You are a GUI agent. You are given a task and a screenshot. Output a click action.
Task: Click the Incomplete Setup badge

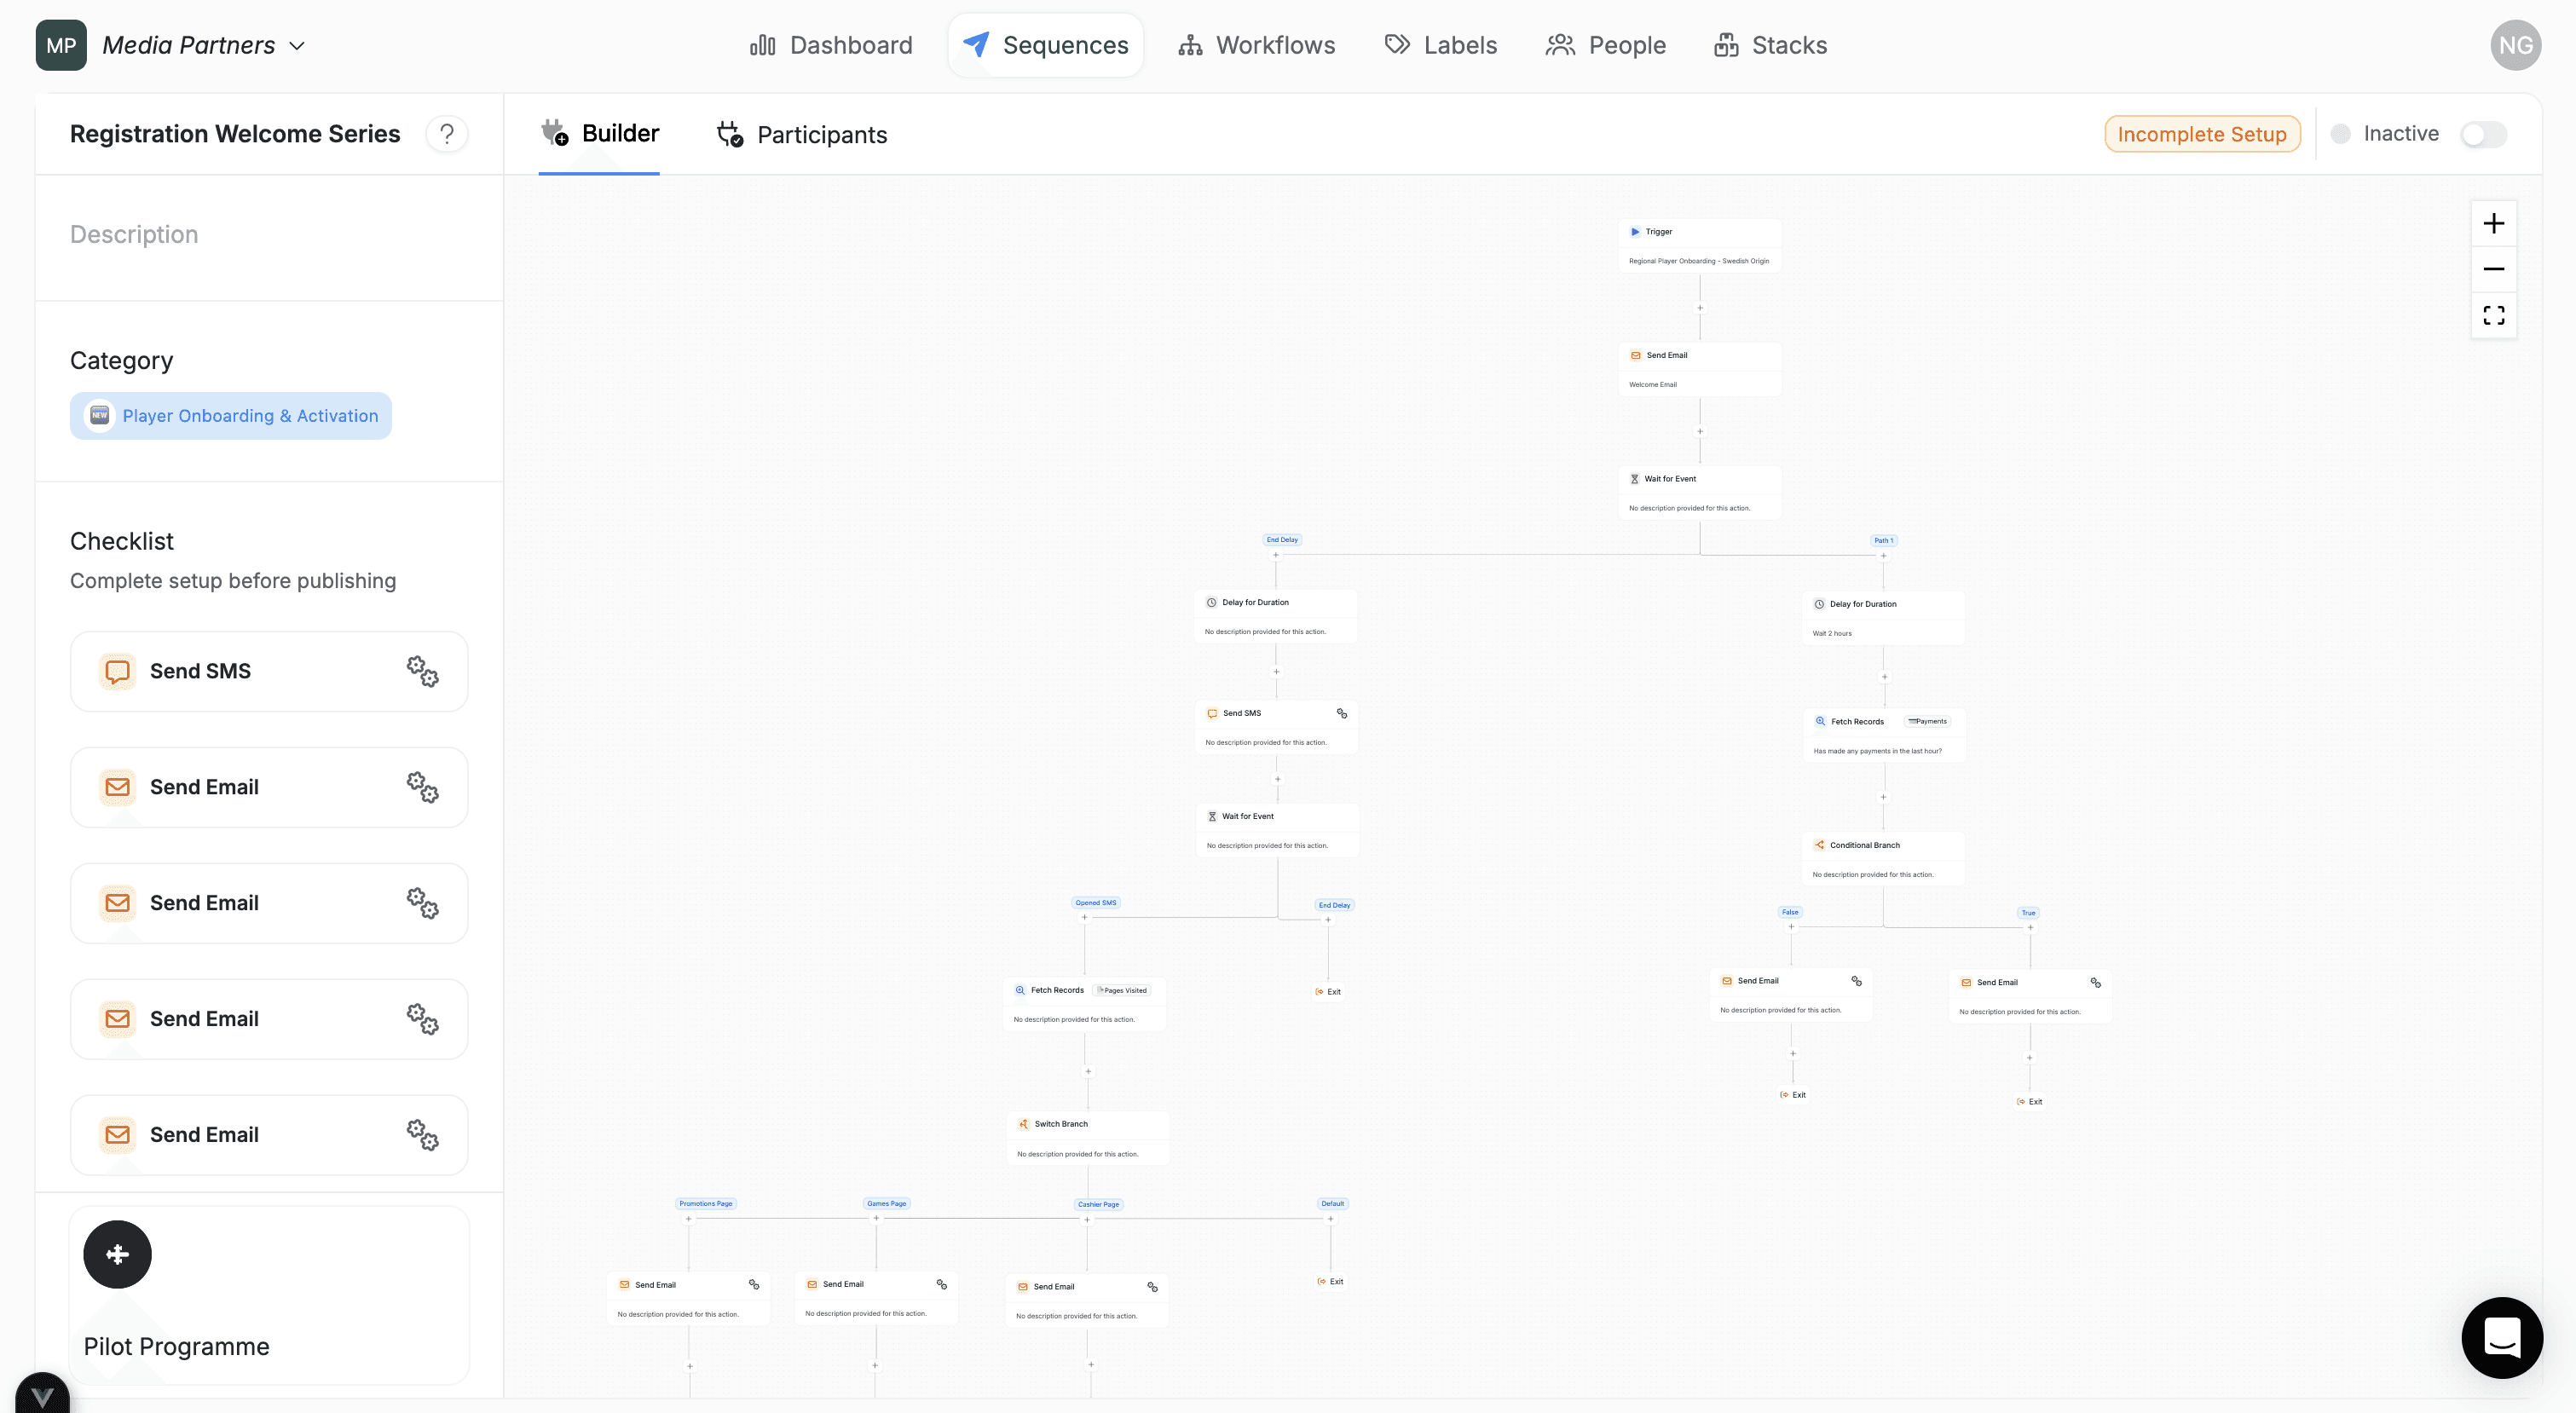pos(2201,134)
